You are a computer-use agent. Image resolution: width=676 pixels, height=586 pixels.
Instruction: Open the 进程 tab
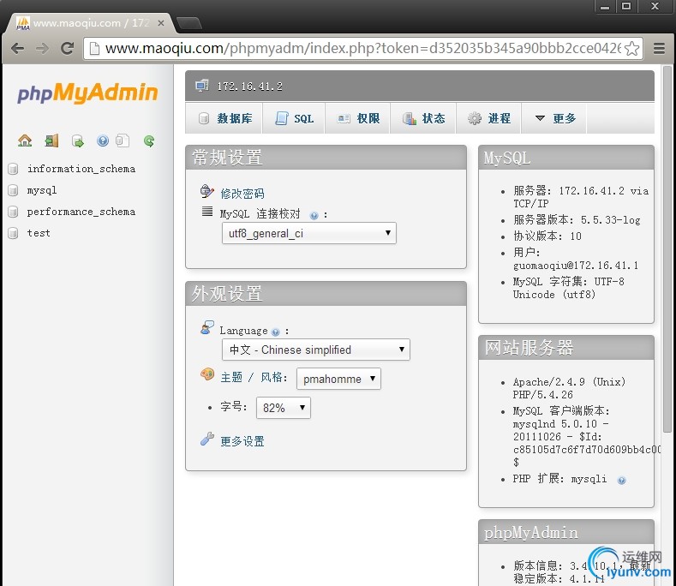[x=489, y=118]
